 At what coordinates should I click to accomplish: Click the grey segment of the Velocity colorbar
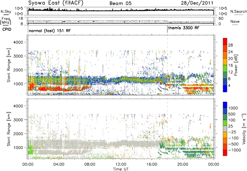[x=225, y=129]
